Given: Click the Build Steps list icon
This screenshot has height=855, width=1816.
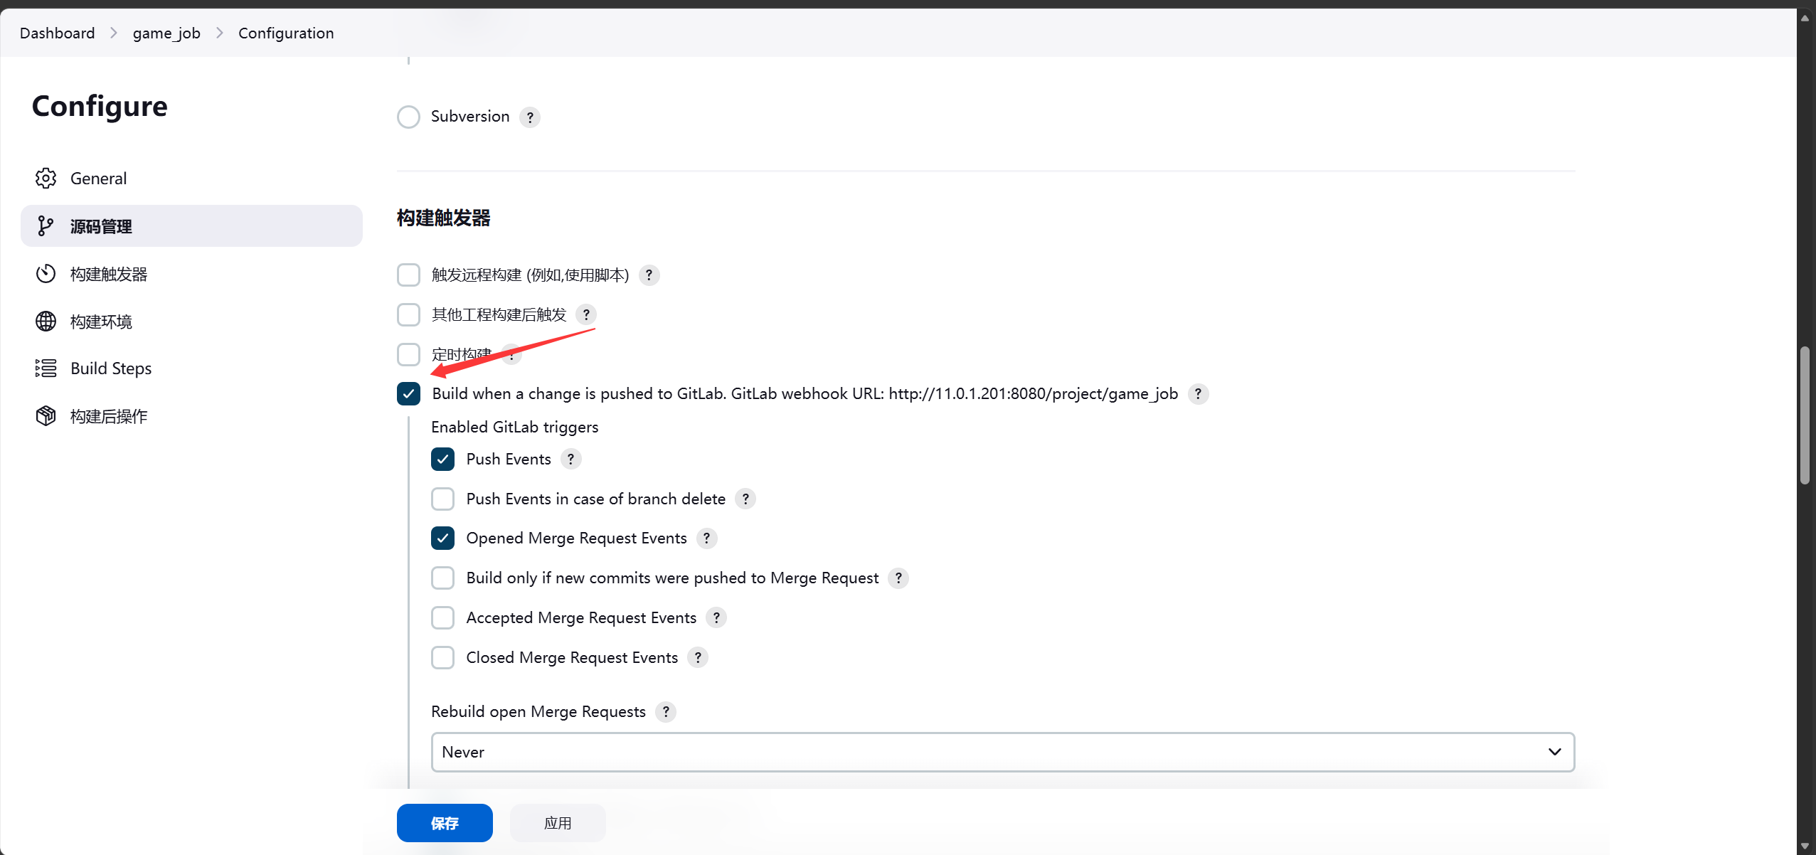Looking at the screenshot, I should click(x=46, y=368).
